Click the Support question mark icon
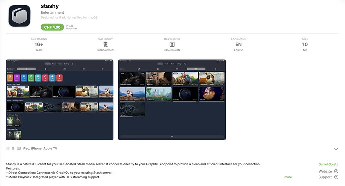Image resolution: width=345 pixels, height=186 pixels. [336, 177]
